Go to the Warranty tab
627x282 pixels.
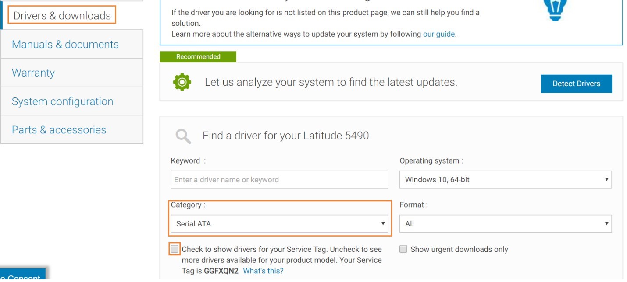[x=72, y=73]
